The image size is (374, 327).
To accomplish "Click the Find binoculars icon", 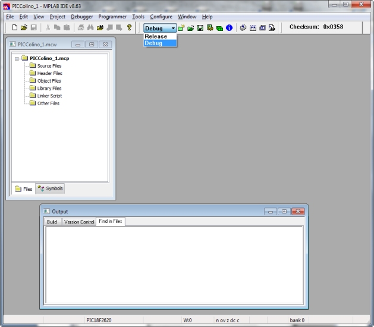I will point(90,27).
